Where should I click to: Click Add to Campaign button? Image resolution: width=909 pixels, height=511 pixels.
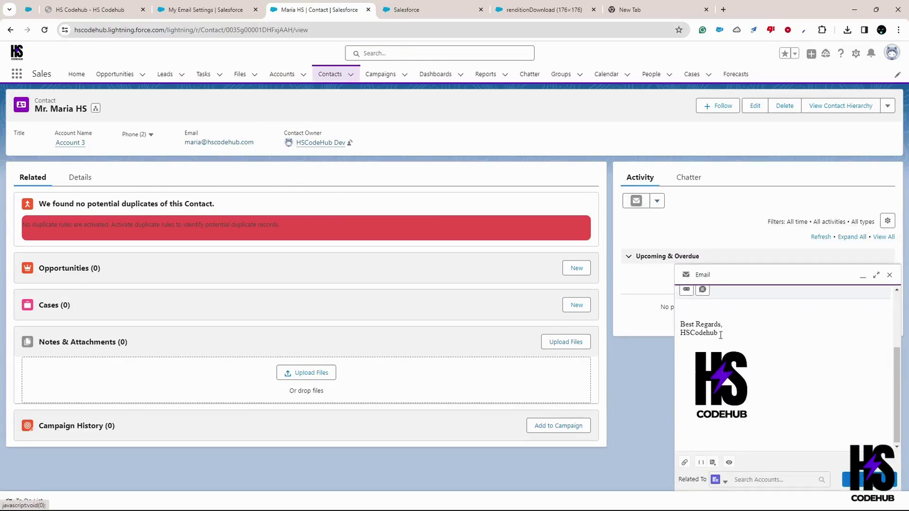coord(558,426)
